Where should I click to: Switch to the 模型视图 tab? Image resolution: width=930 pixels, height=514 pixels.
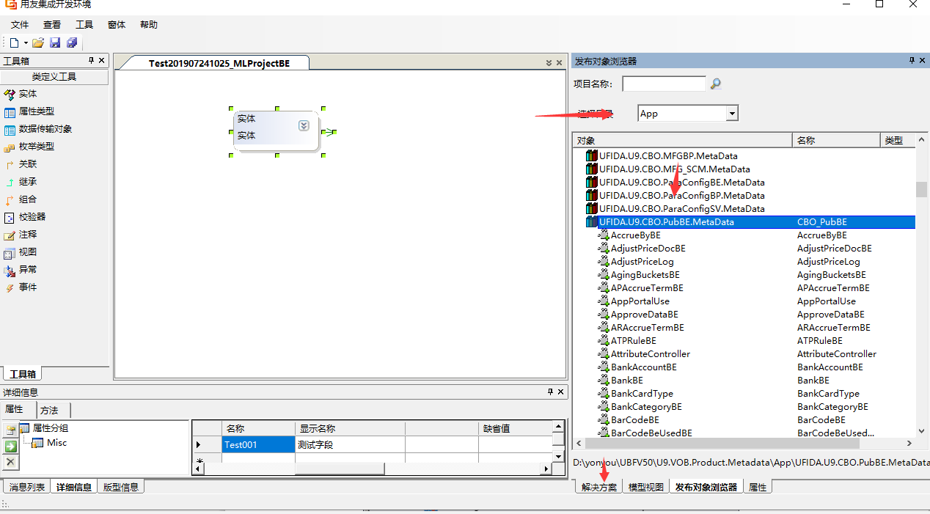pyautogui.click(x=646, y=487)
